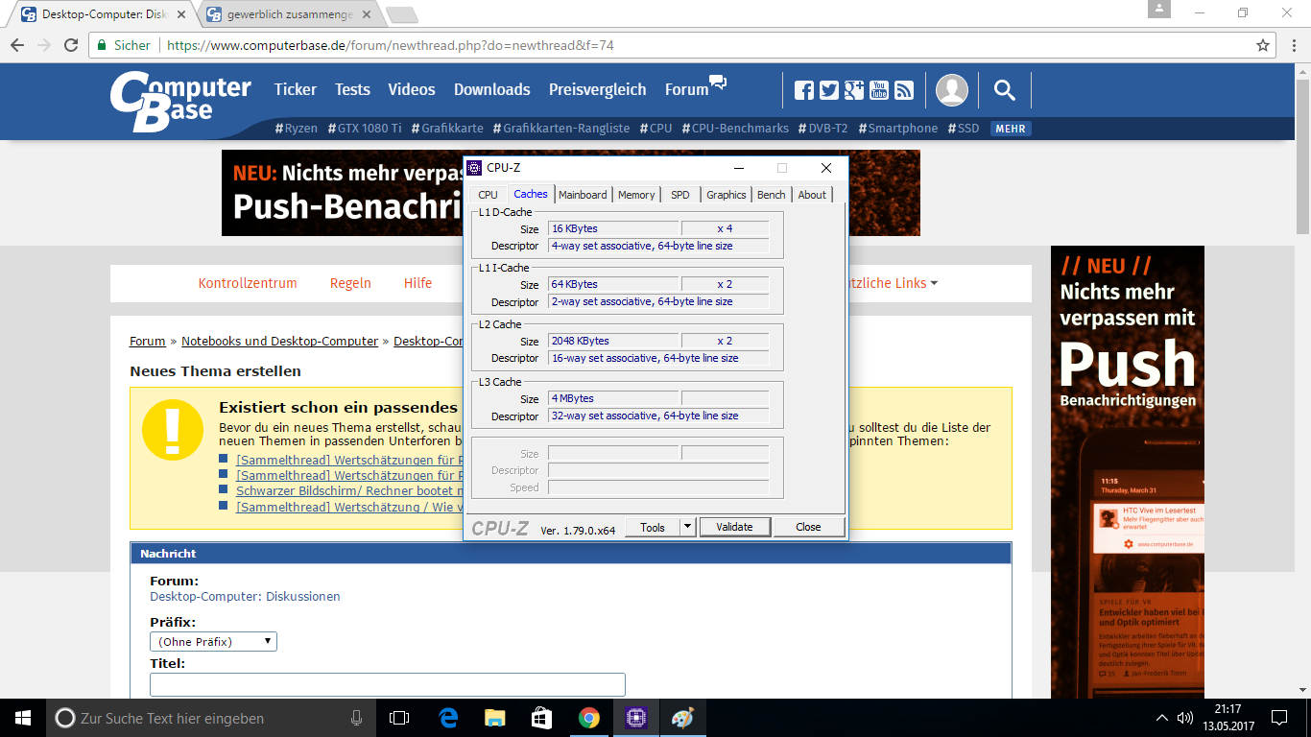Open the Tests menu item
Image resolution: width=1311 pixels, height=737 pixels.
(x=352, y=89)
